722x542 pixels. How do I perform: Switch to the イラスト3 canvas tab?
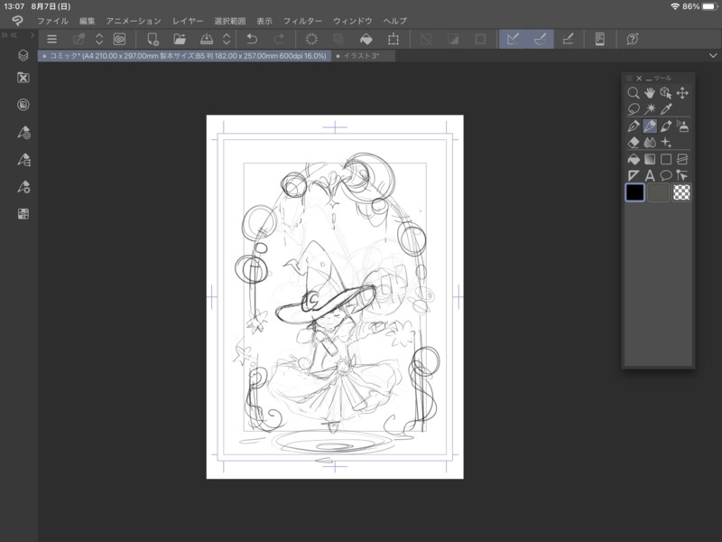click(360, 55)
